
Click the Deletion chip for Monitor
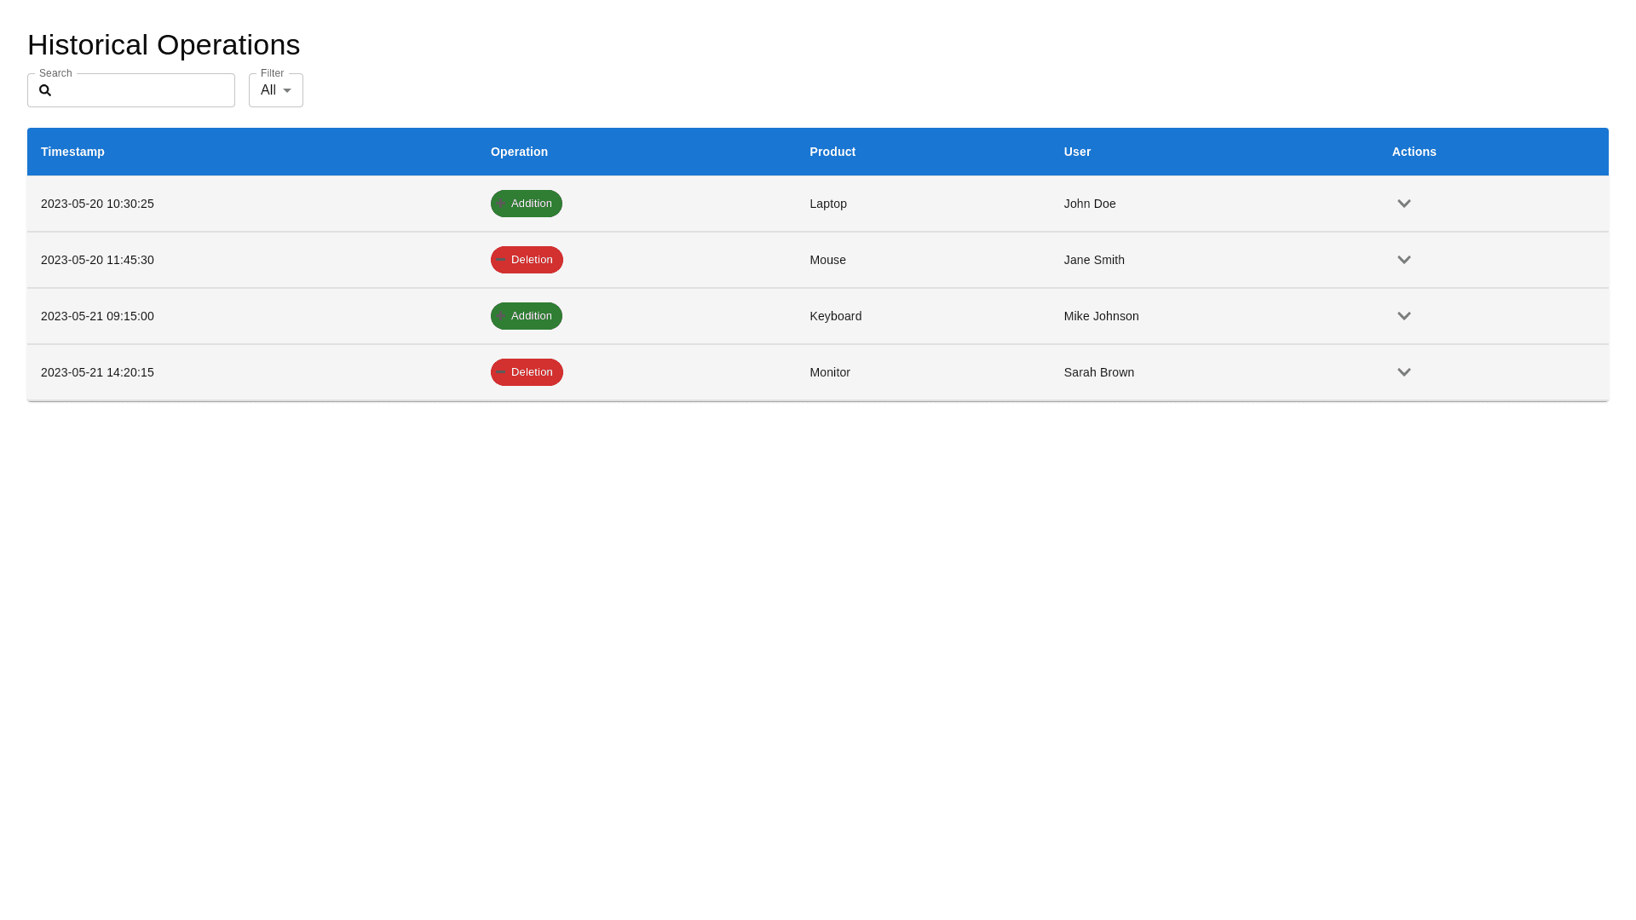click(527, 372)
